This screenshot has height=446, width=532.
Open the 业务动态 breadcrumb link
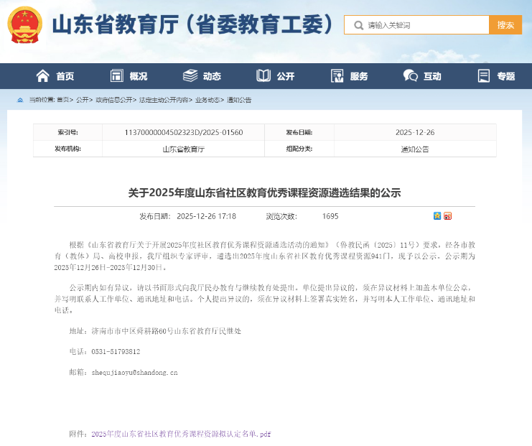(x=207, y=100)
